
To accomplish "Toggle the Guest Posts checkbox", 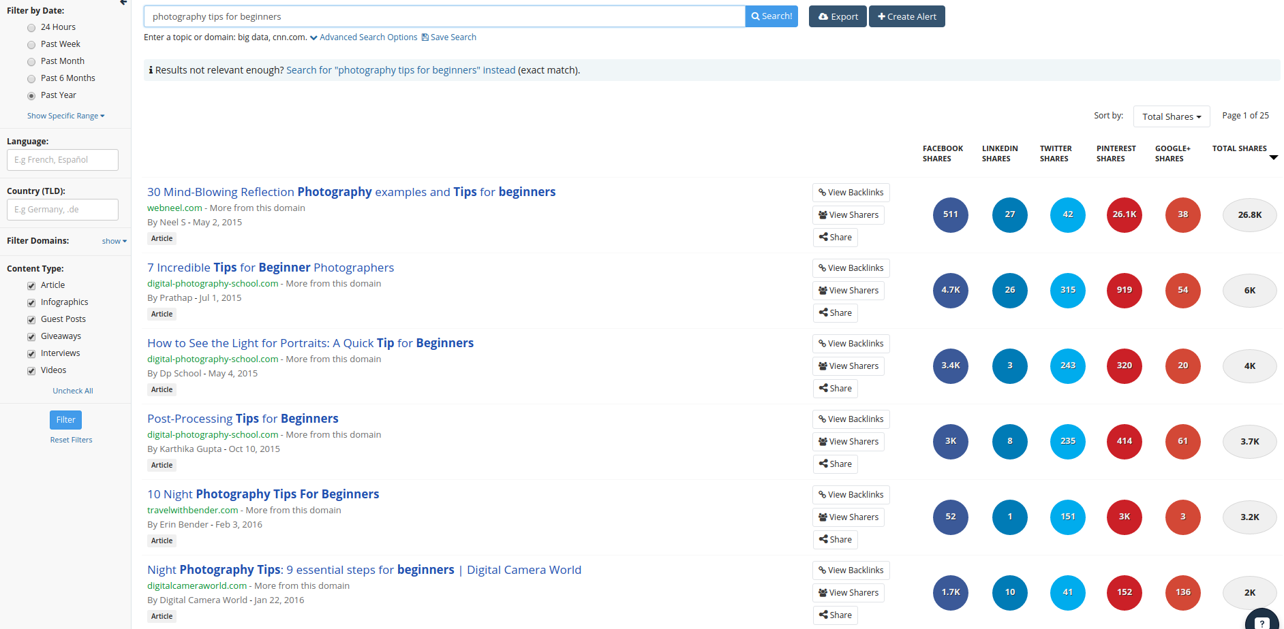I will point(31,320).
